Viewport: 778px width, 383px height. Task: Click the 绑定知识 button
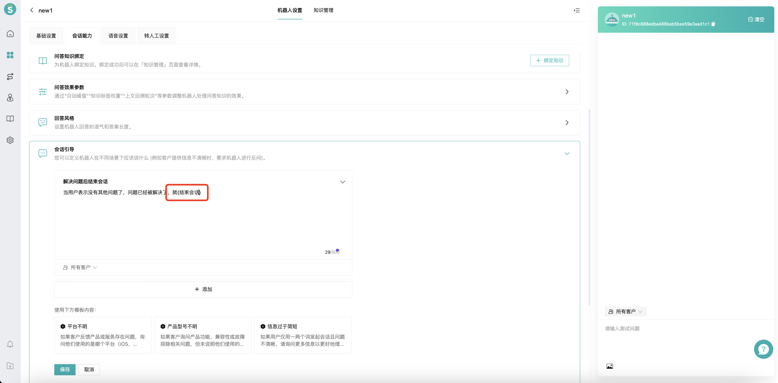[549, 60]
